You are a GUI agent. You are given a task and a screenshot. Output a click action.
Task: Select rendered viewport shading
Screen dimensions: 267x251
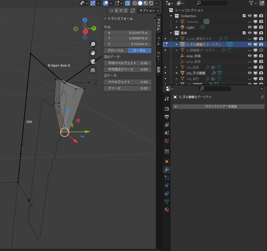pos(151,3)
